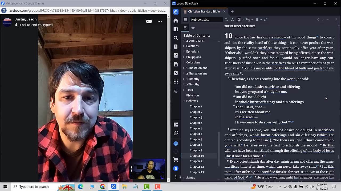Click the note pencil icon after 'away sins'

click(x=241, y=73)
